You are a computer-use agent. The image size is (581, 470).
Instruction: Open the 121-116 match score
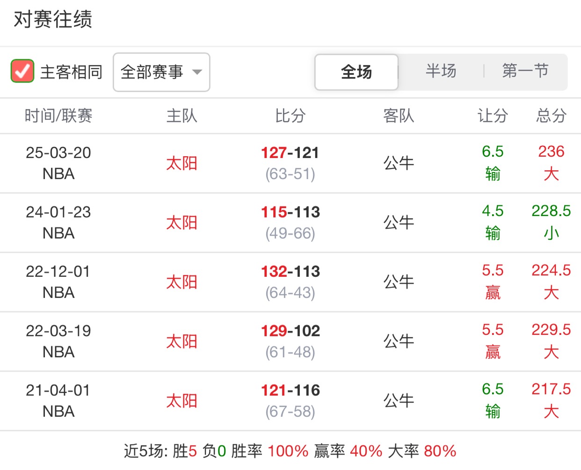click(290, 390)
